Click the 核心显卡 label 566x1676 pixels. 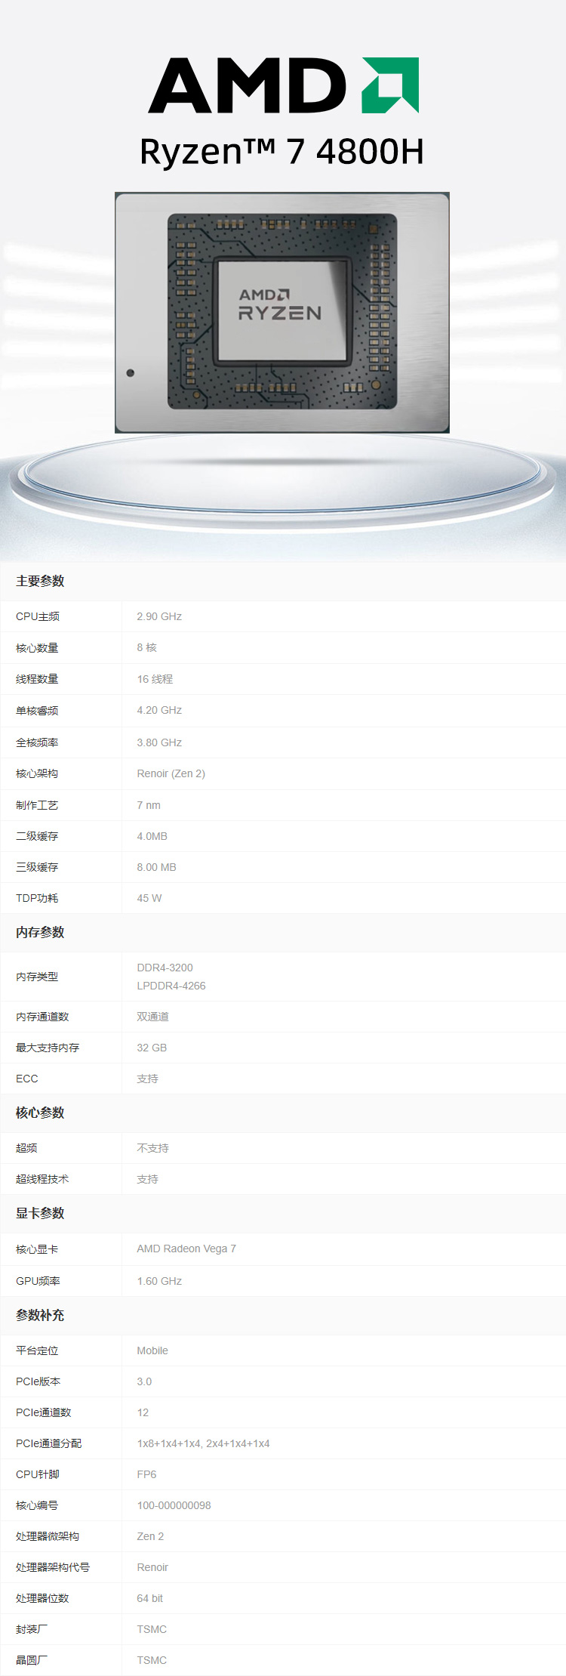(x=37, y=1249)
